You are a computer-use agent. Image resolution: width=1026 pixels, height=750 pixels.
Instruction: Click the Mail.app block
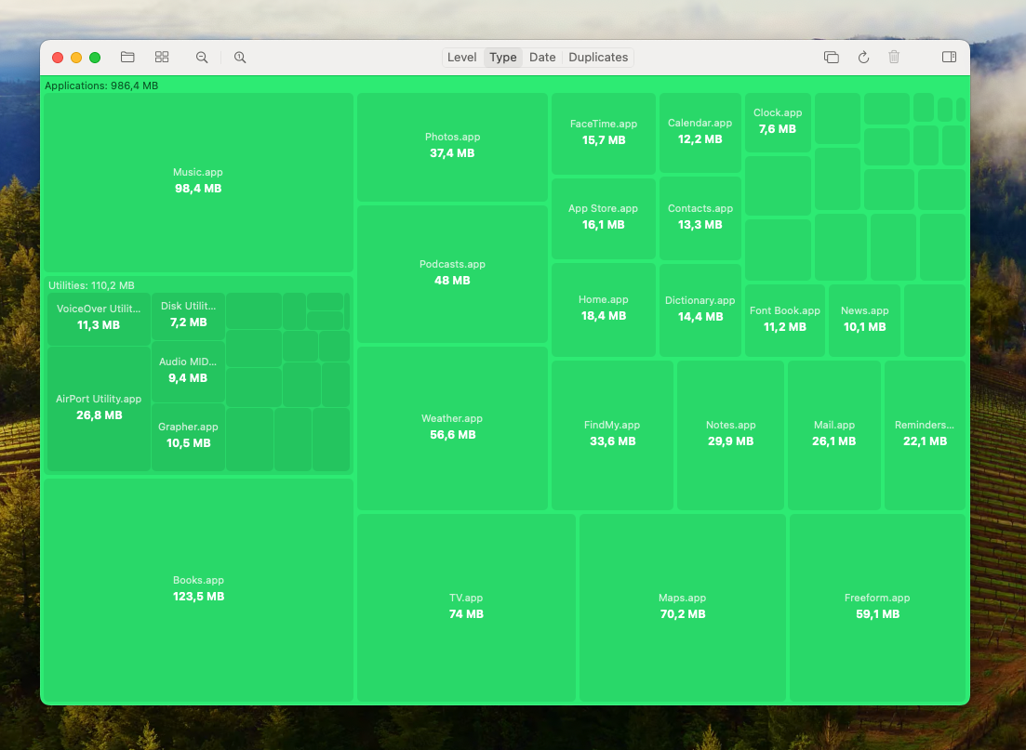point(834,435)
